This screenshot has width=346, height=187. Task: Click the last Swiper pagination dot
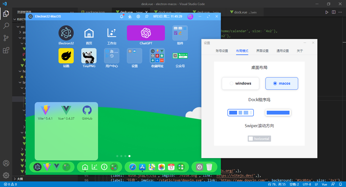[130, 156]
